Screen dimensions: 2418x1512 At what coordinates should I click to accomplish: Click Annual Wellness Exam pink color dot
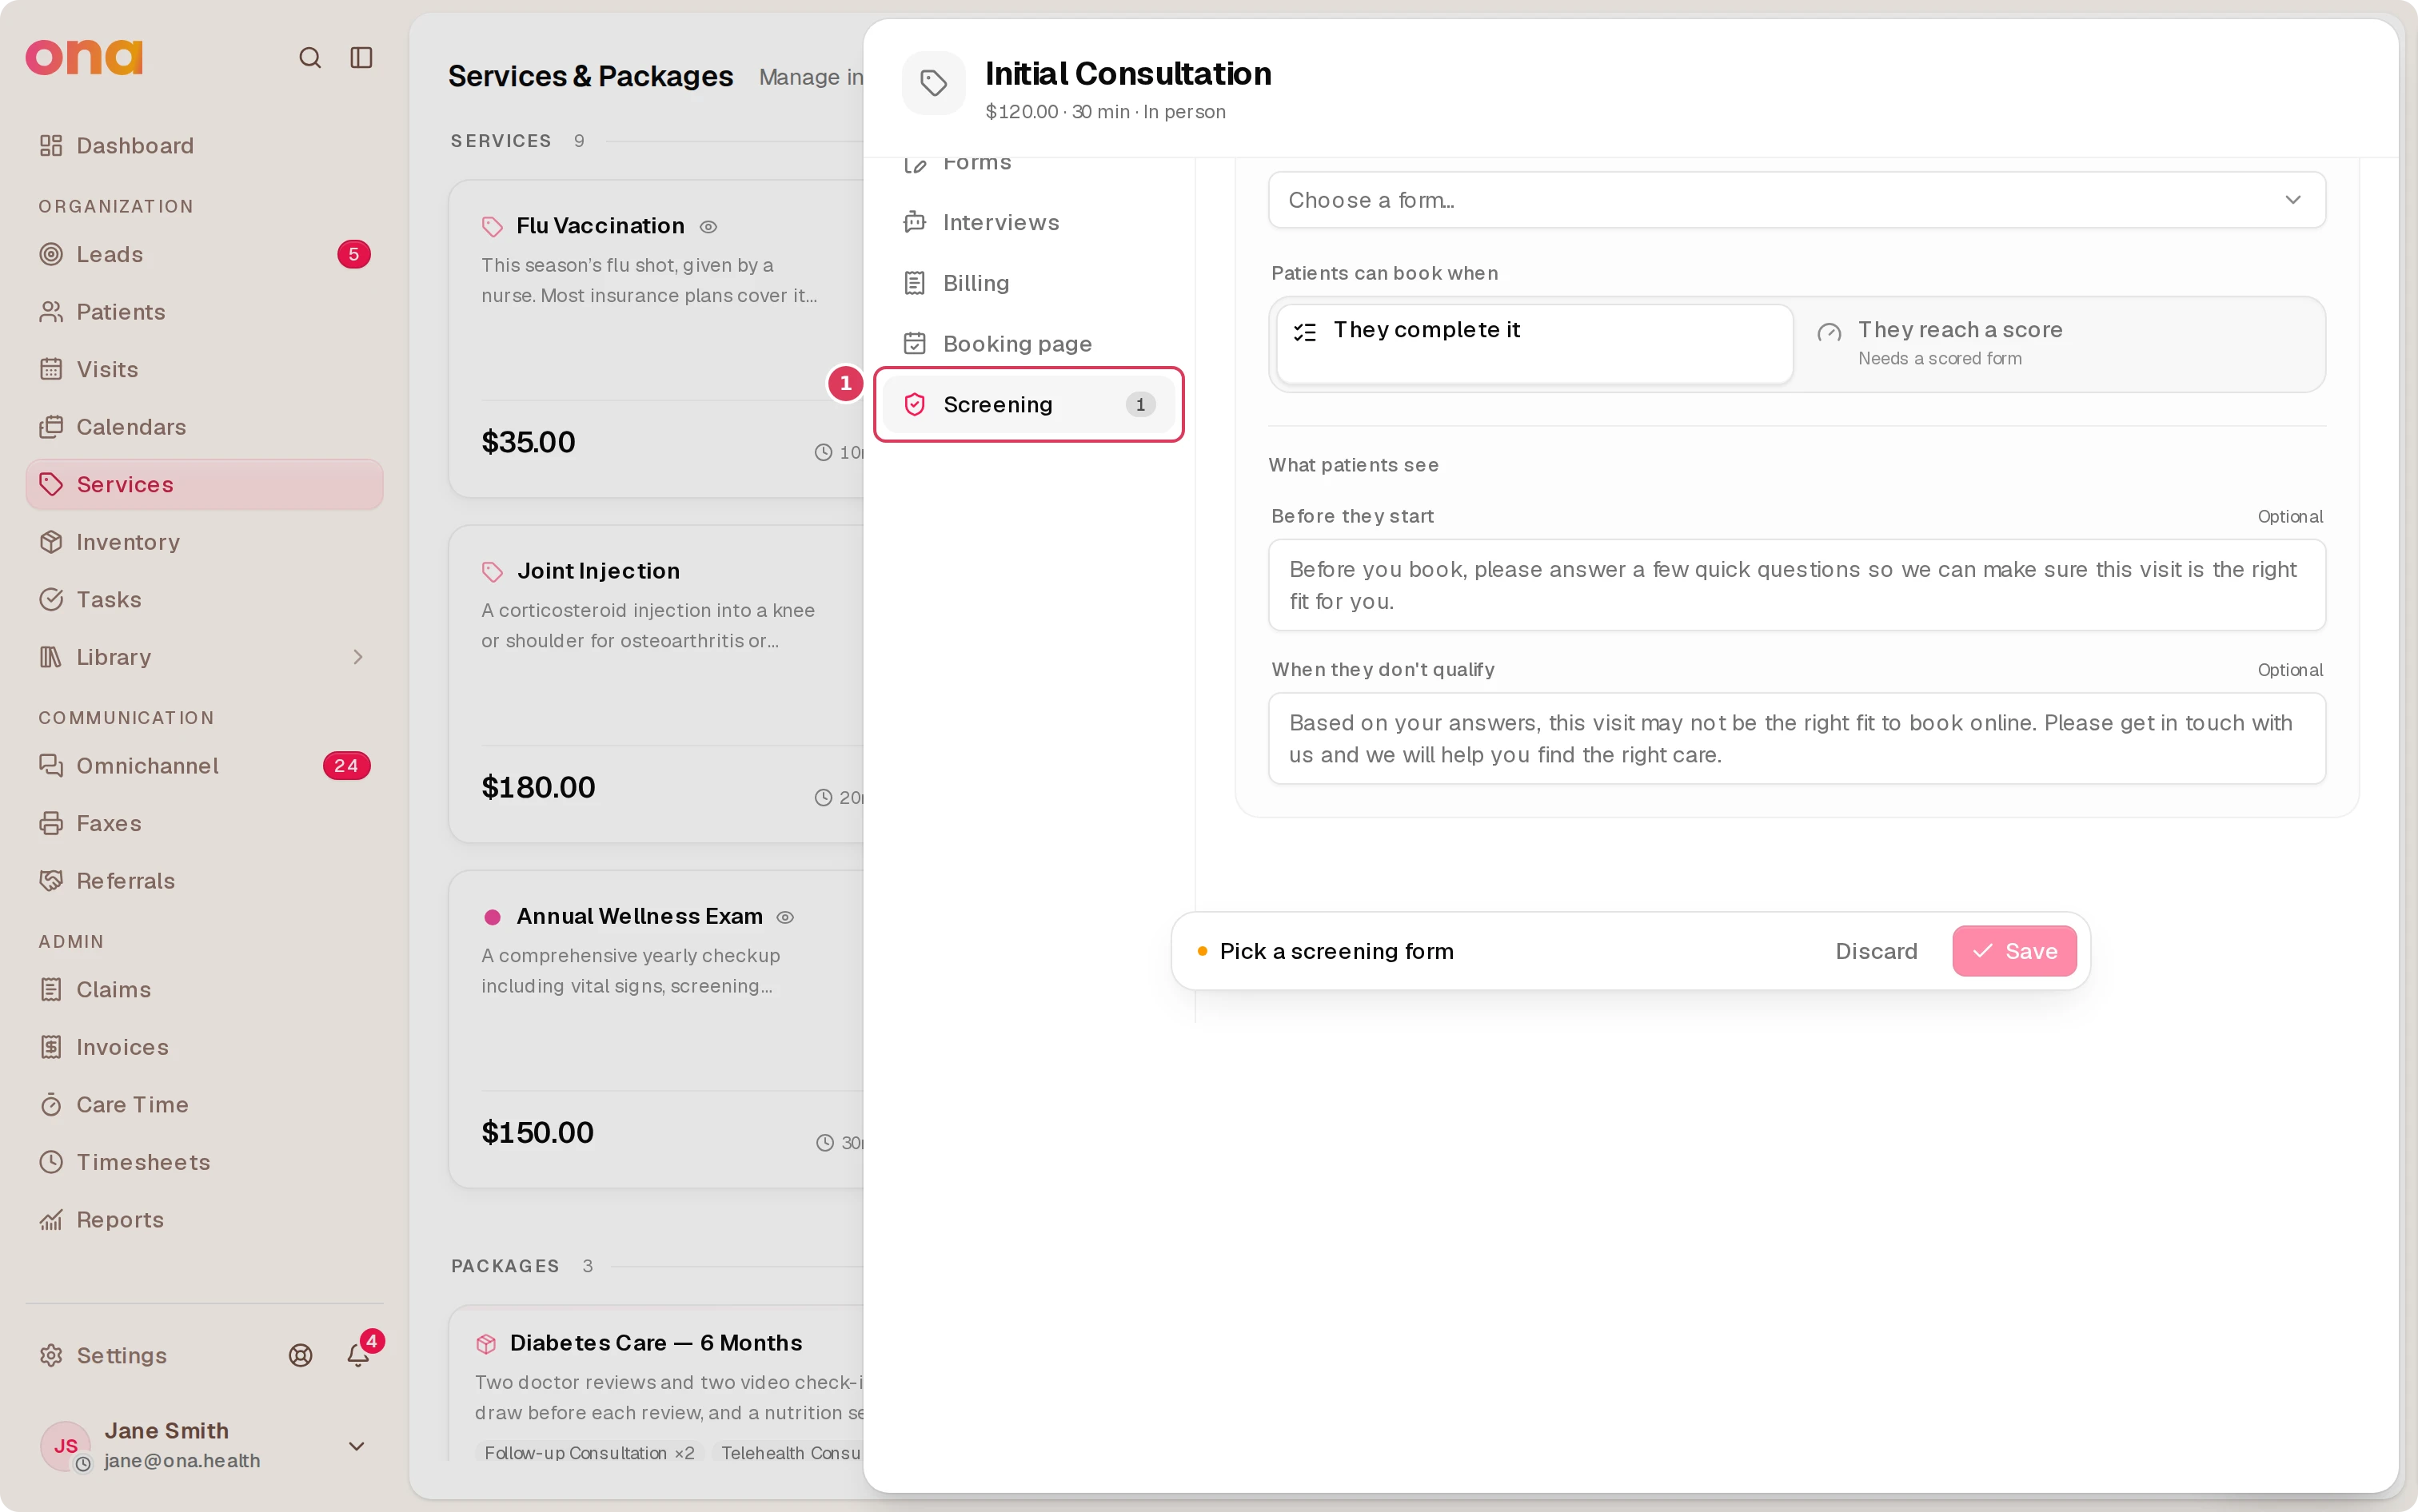click(493, 917)
